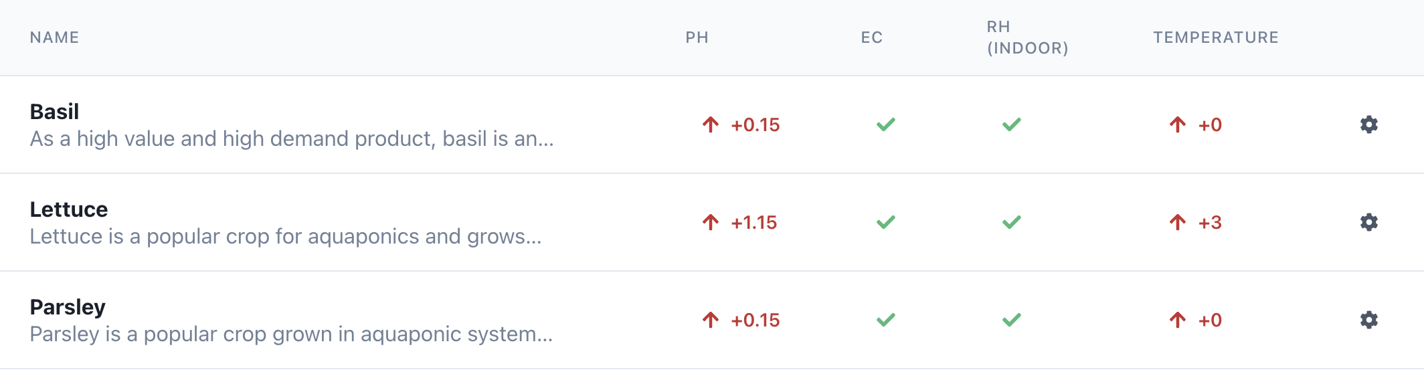The height and width of the screenshot is (372, 1424).
Task: Open the Parsley crop name
Action: click(68, 307)
